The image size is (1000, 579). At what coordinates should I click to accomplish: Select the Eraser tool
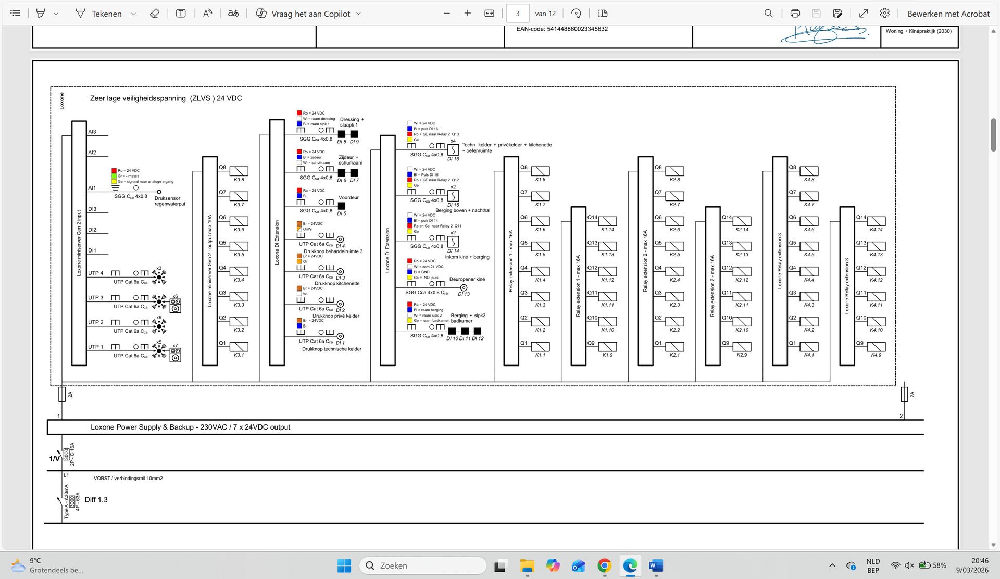pos(154,14)
